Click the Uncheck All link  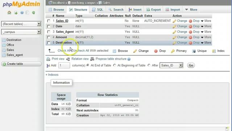pos(81,51)
